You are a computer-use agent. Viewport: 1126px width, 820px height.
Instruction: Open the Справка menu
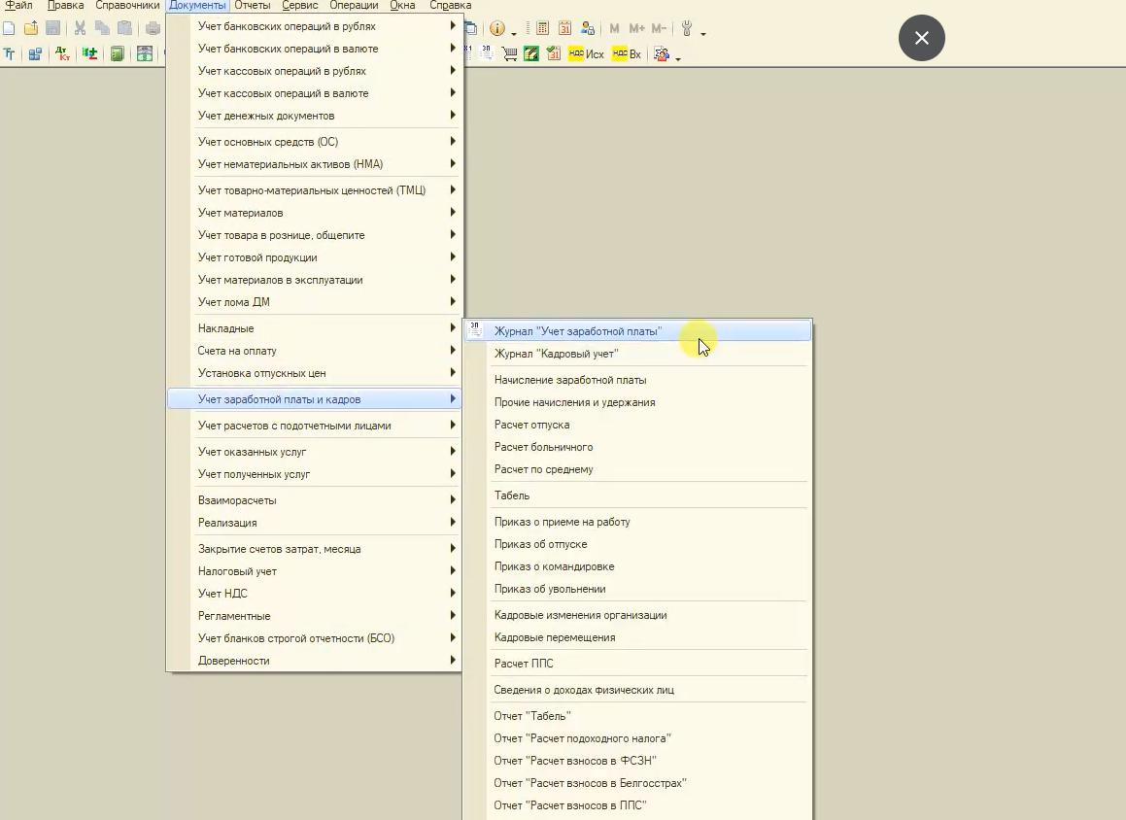coord(450,5)
